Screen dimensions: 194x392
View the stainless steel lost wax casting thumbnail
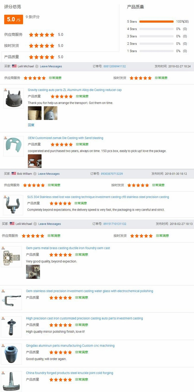pyautogui.click(x=13, y=205)
